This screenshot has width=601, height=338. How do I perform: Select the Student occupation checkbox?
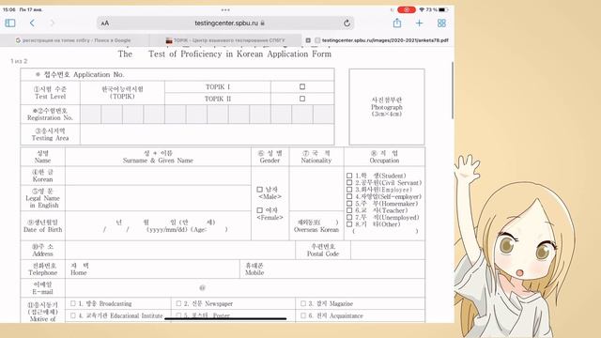pyautogui.click(x=349, y=176)
